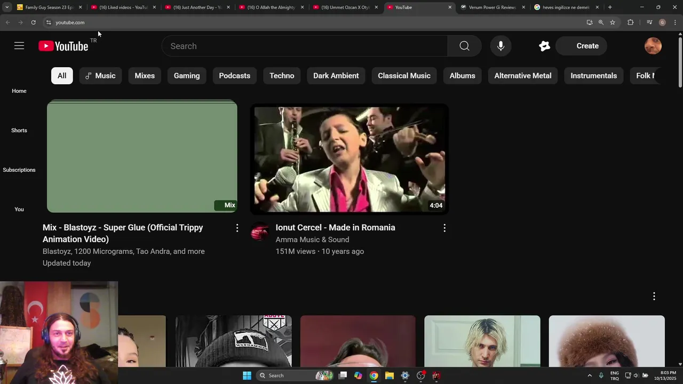683x384 pixels.
Task: Open Task View from the taskbar
Action: (343, 375)
